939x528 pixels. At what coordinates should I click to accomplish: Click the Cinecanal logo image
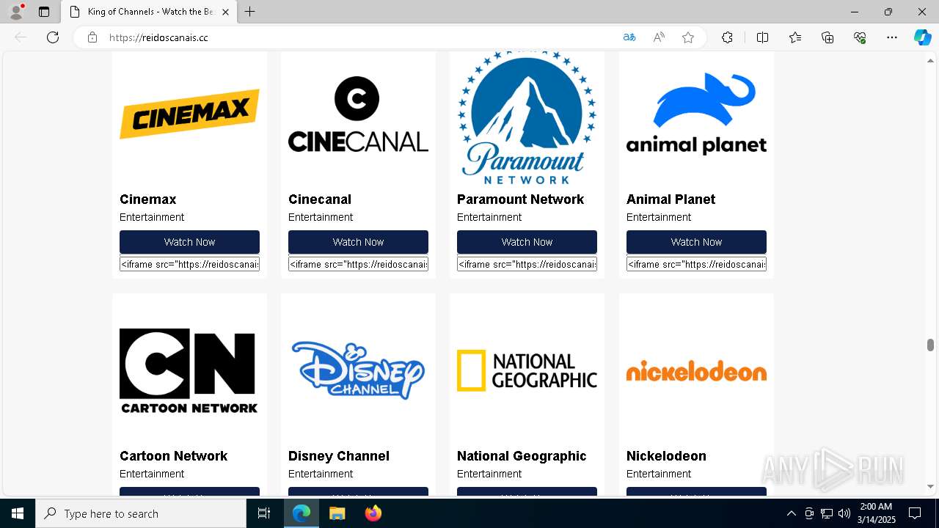(358, 114)
